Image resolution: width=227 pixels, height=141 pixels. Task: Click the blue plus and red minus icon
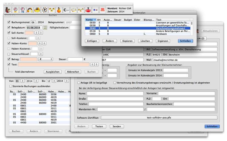(95, 10)
